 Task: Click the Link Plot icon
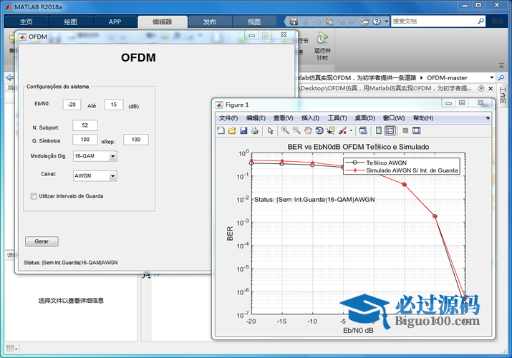[363, 130]
